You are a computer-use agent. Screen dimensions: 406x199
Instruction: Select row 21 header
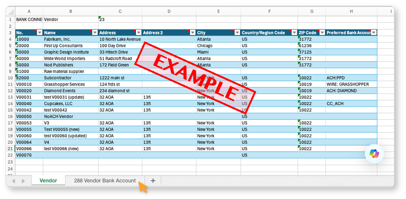point(11,148)
